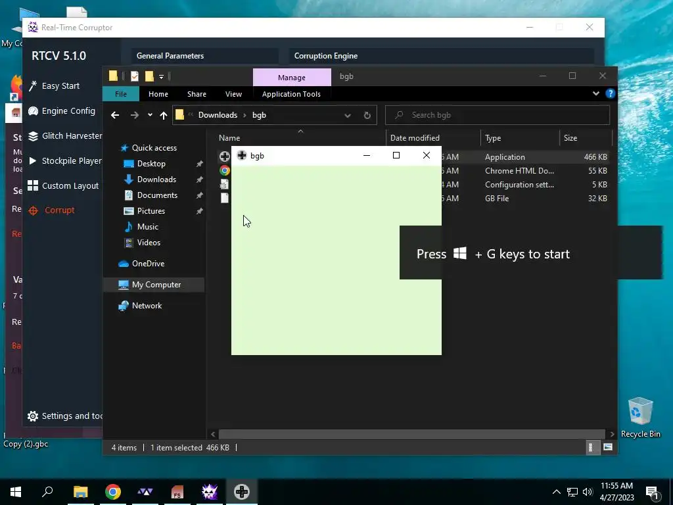The image size is (673, 505).
Task: Click the File tab in Explorer ribbon
Action: (x=121, y=94)
